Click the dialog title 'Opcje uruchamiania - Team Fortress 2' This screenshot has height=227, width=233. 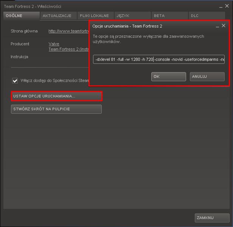(x=127, y=26)
